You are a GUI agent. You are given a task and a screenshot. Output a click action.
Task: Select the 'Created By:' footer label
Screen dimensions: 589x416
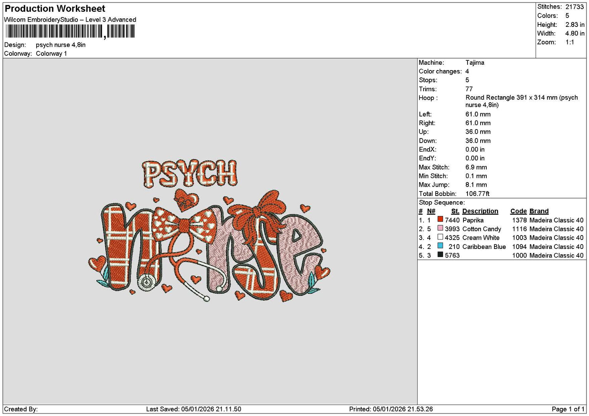coord(21,409)
